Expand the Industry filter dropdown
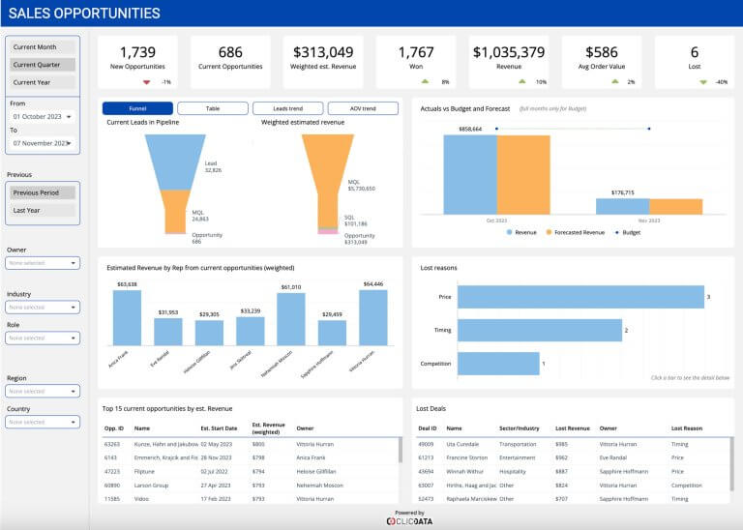The width and height of the screenshot is (743, 530). 43,307
